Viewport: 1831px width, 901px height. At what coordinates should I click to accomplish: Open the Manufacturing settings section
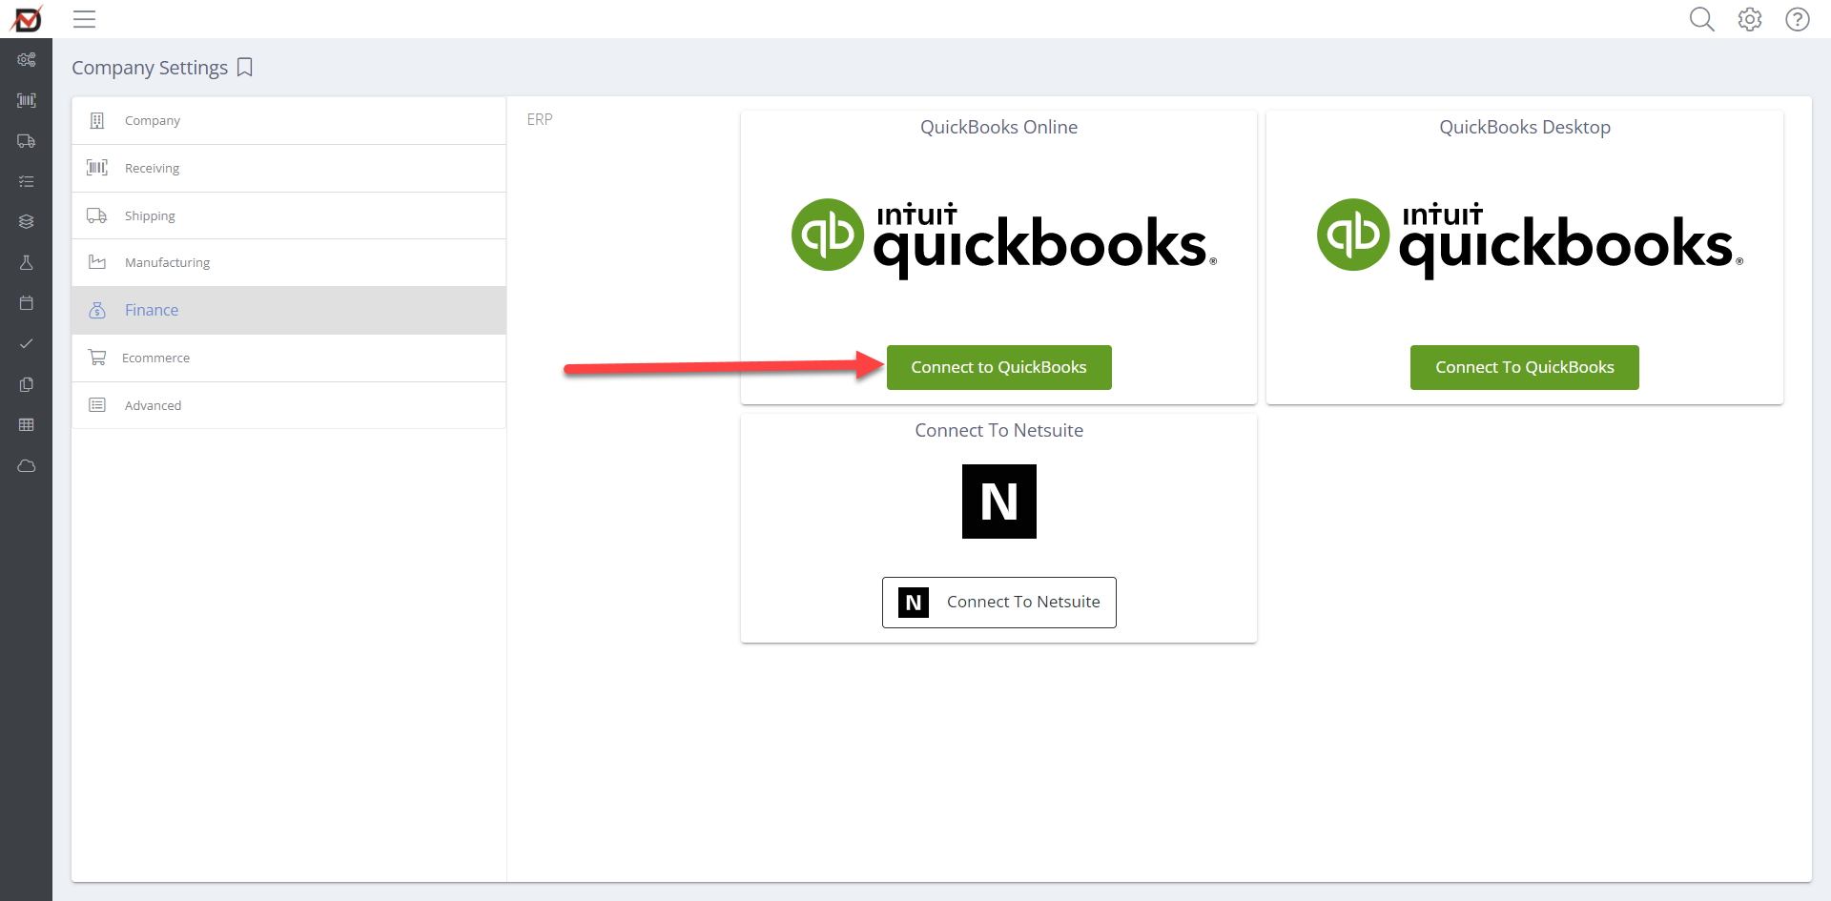289,262
